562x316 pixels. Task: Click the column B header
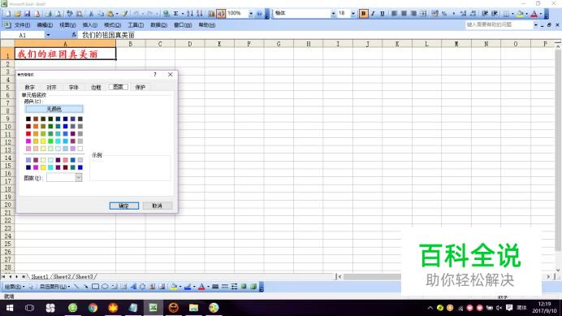(x=131, y=44)
